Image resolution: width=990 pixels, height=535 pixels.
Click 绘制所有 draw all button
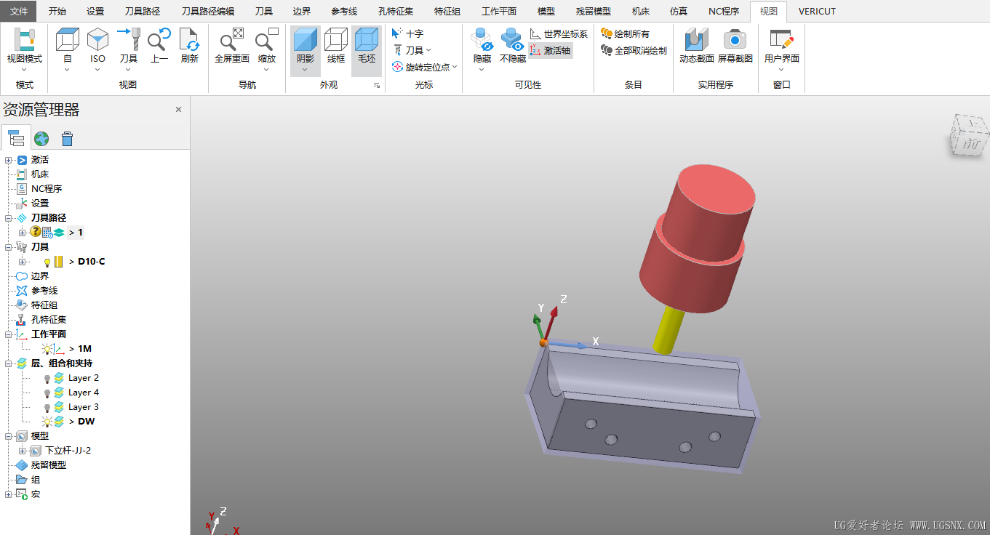pos(625,33)
